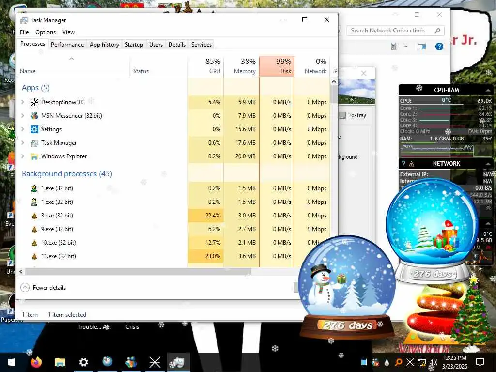Click the To-Tray button
This screenshot has width=496, height=372.
353,115
